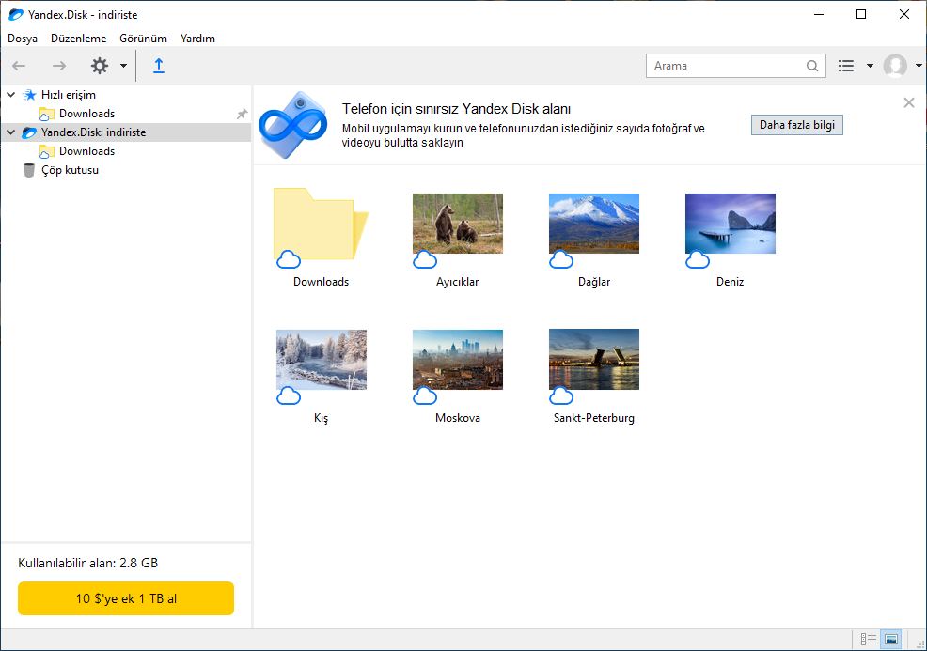Click the cloud sync icon on Downloads folder
The height and width of the screenshot is (651, 927).
289,259
